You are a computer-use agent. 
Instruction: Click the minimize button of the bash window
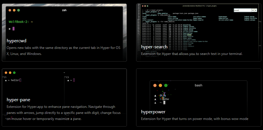(x=160, y=85)
